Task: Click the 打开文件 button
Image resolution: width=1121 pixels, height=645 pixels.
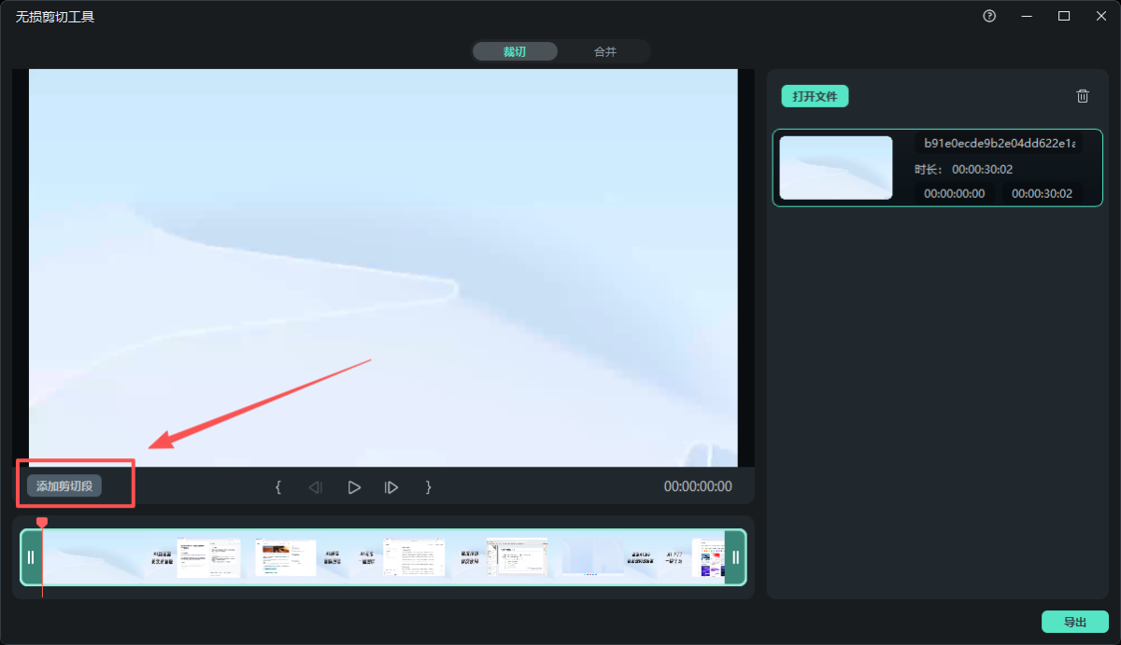Action: pos(815,96)
